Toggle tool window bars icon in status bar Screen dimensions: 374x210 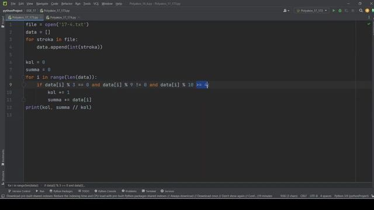tap(3, 196)
